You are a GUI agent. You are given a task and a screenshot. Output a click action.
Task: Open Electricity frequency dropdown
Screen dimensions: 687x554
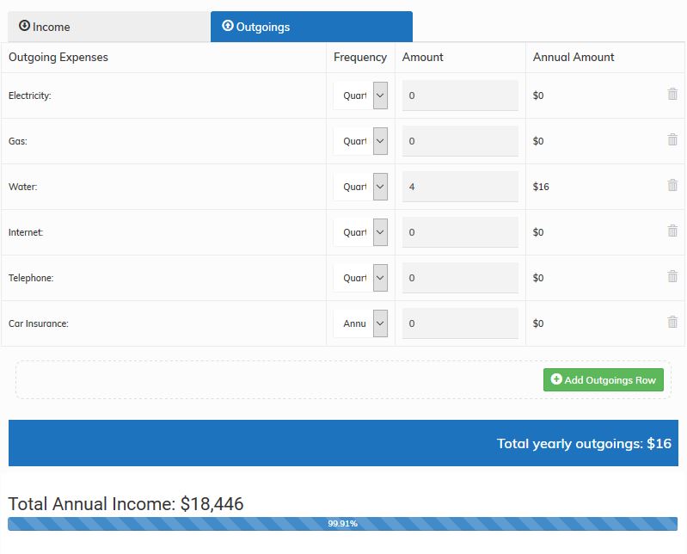(360, 95)
